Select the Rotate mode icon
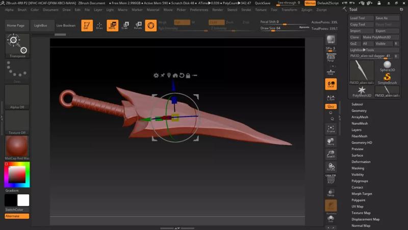The width and height of the screenshot is (408, 230). pos(138,26)
